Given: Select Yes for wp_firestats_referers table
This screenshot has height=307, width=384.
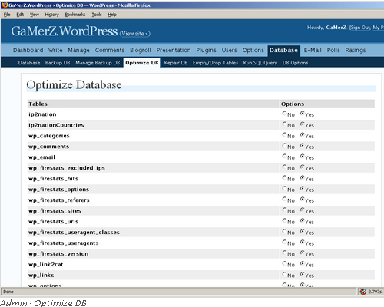Looking at the screenshot, I should point(303,199).
